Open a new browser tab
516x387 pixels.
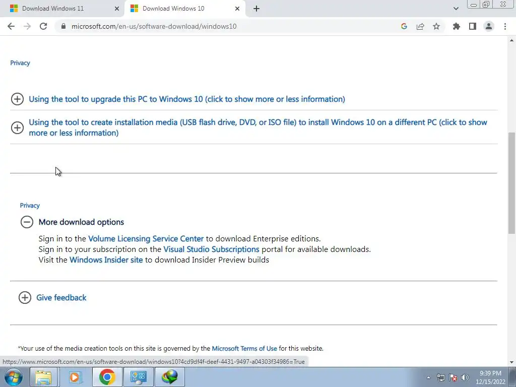(x=256, y=9)
